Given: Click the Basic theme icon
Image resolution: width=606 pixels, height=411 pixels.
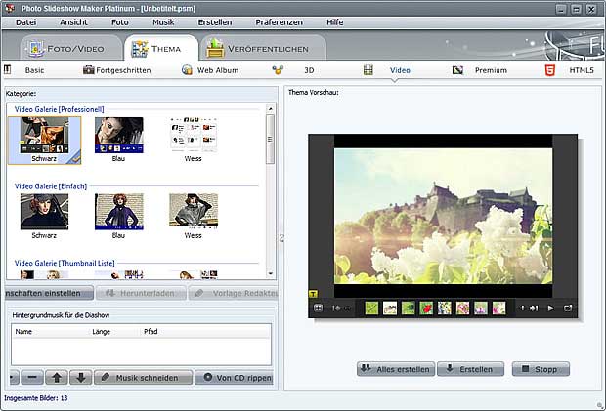Looking at the screenshot, I should [8, 70].
